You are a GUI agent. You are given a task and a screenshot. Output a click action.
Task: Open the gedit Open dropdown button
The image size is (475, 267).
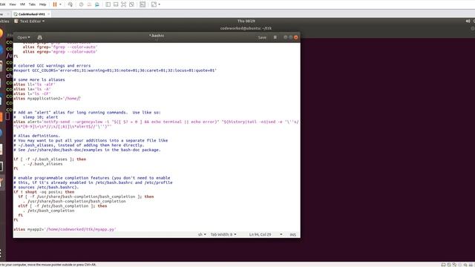[24, 37]
